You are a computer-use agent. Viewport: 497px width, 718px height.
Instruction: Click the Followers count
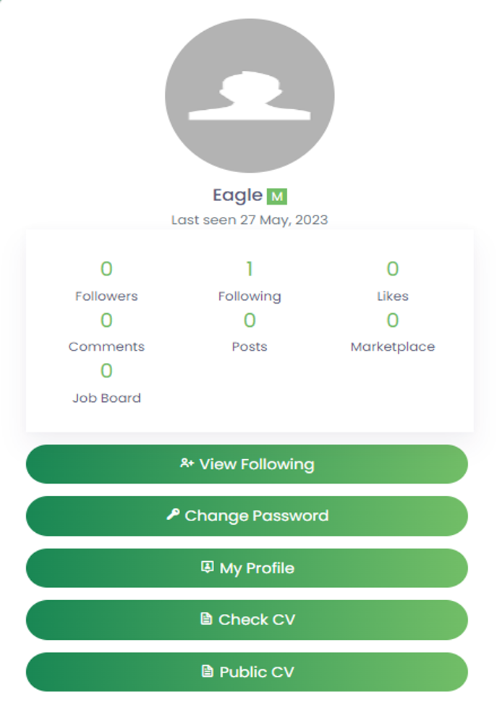106,269
